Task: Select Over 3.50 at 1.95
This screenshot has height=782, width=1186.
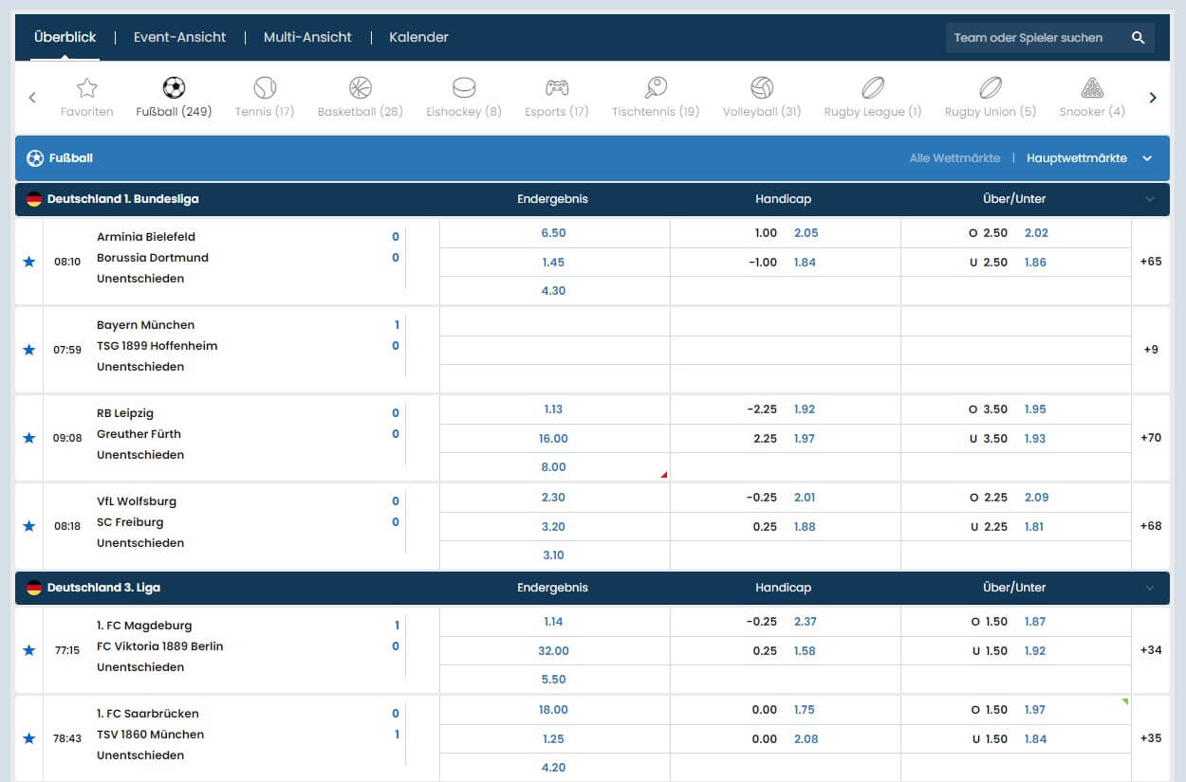Action: 1015,409
